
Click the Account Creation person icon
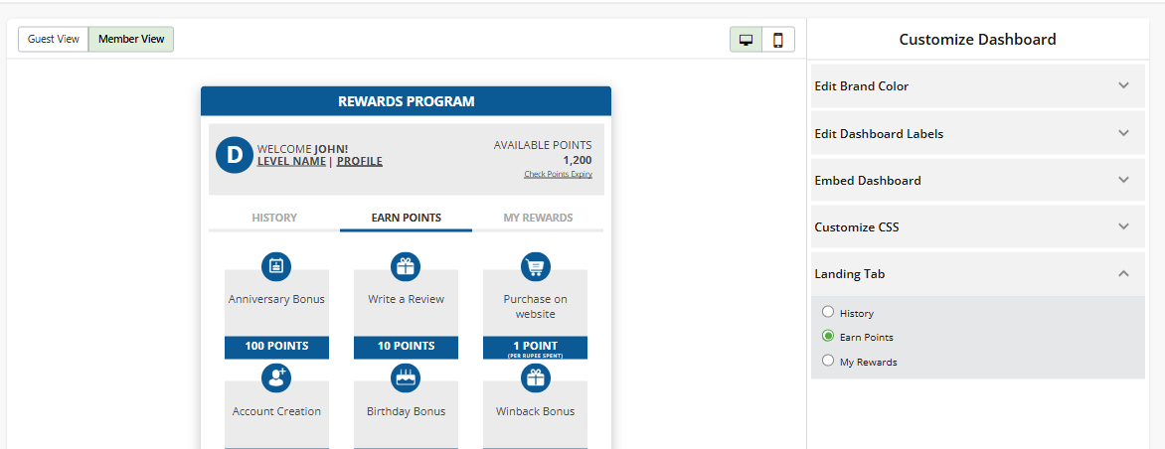tap(276, 378)
